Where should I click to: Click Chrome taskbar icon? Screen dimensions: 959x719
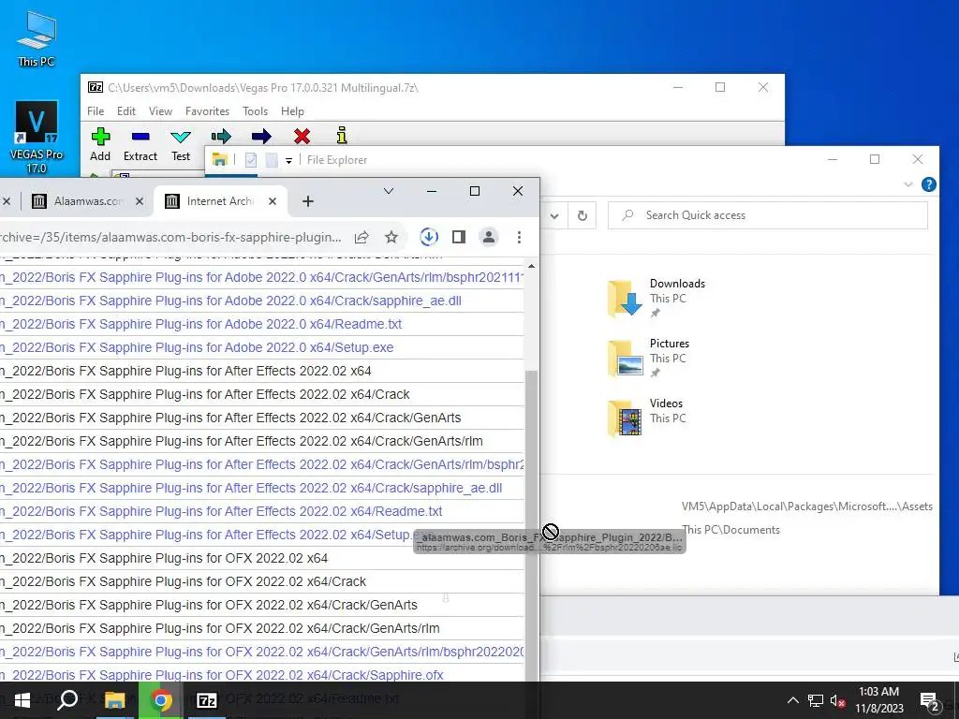coord(161,700)
